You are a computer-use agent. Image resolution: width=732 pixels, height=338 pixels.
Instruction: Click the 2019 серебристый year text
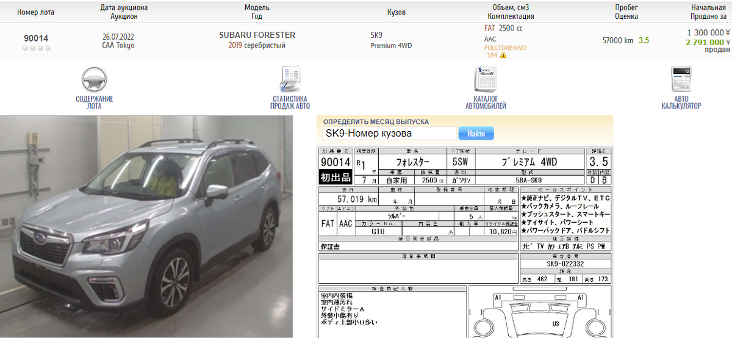pos(257,45)
